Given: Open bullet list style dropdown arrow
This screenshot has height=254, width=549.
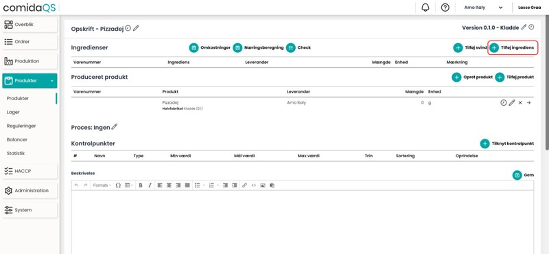Looking at the screenshot, I should 203,185.
